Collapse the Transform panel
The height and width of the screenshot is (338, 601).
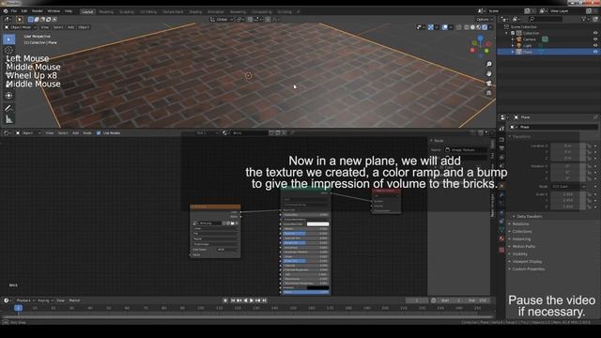click(521, 136)
